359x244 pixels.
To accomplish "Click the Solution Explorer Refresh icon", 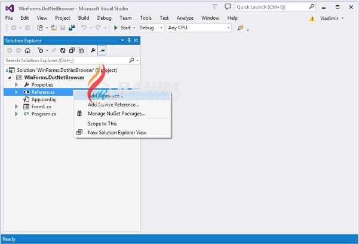I will pos(63,50).
